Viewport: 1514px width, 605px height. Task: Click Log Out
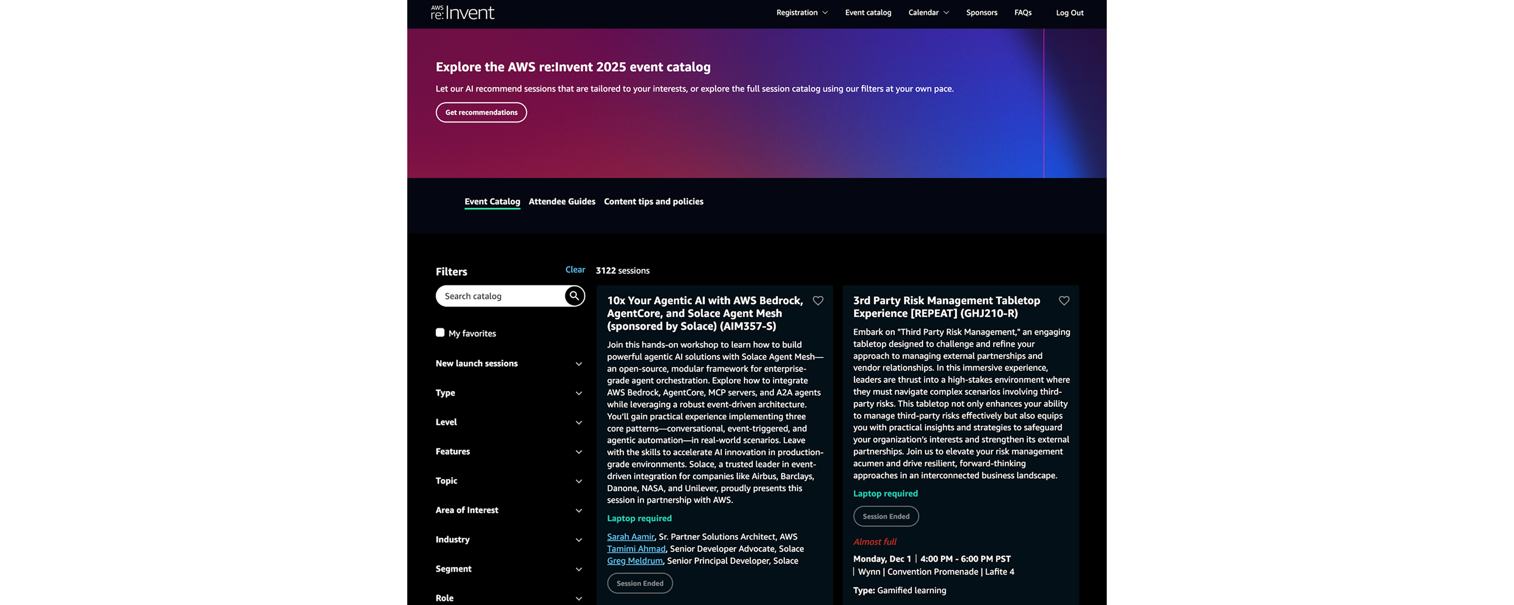1070,12
